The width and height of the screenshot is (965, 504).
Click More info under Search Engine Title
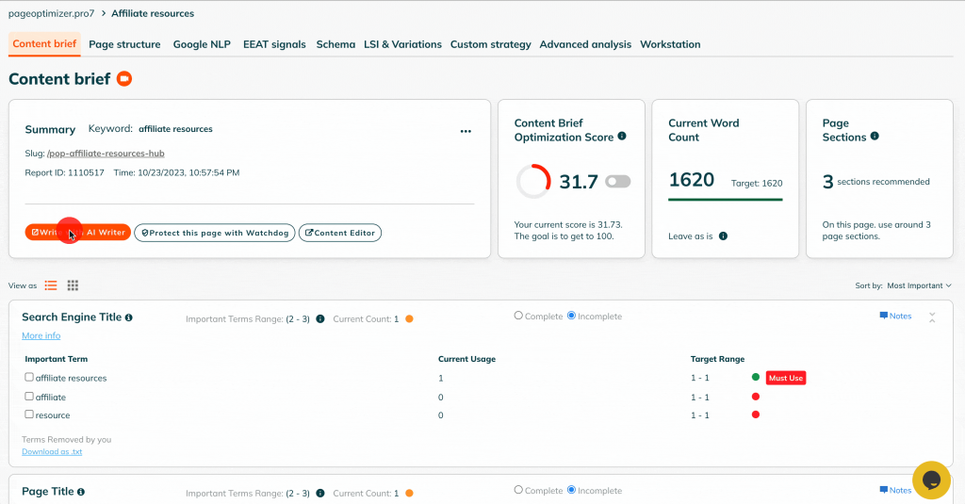pyautogui.click(x=41, y=335)
